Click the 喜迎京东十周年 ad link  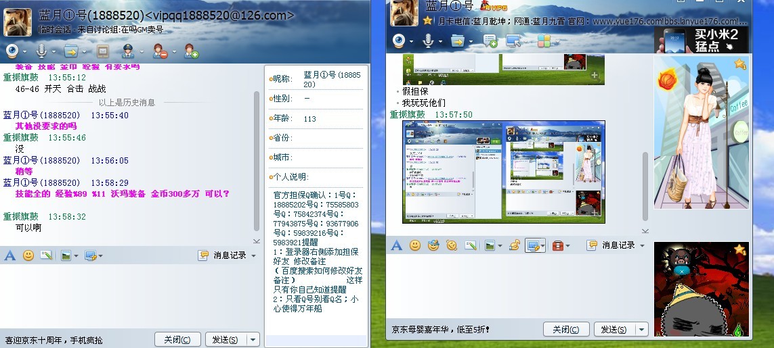tap(53, 340)
